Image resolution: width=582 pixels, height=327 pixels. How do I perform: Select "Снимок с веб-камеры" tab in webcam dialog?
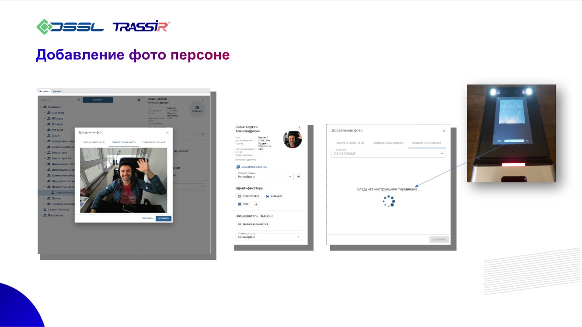124,142
